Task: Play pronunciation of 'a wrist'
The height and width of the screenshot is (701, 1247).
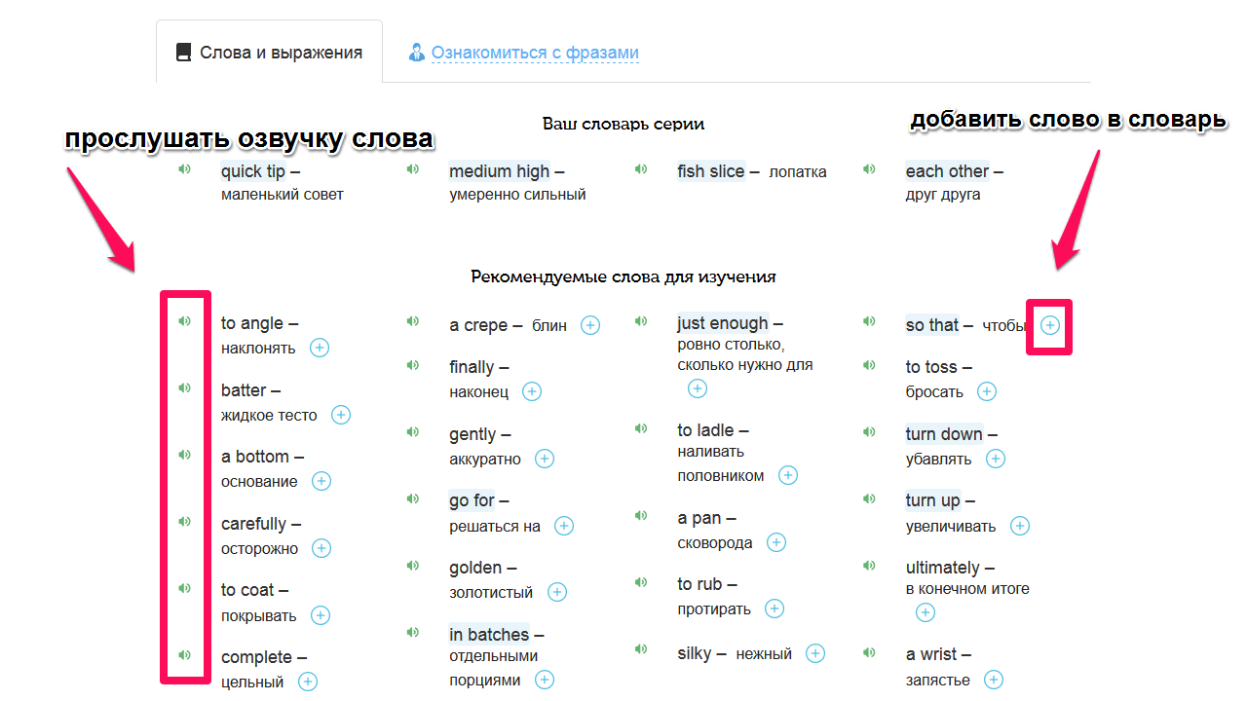Action: click(x=869, y=652)
